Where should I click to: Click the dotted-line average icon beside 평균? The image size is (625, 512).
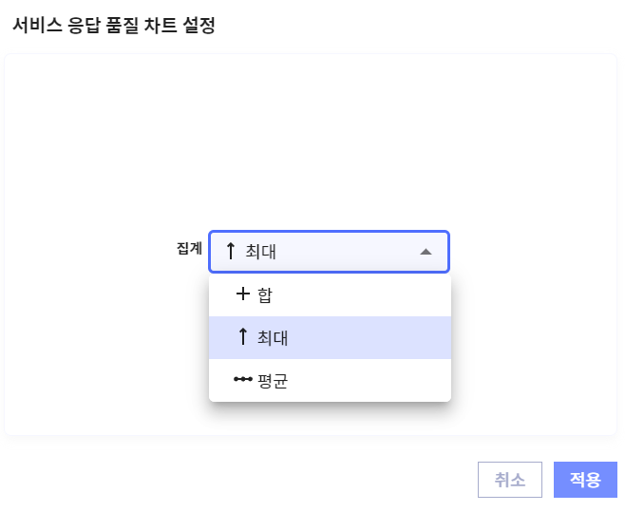pos(243,380)
